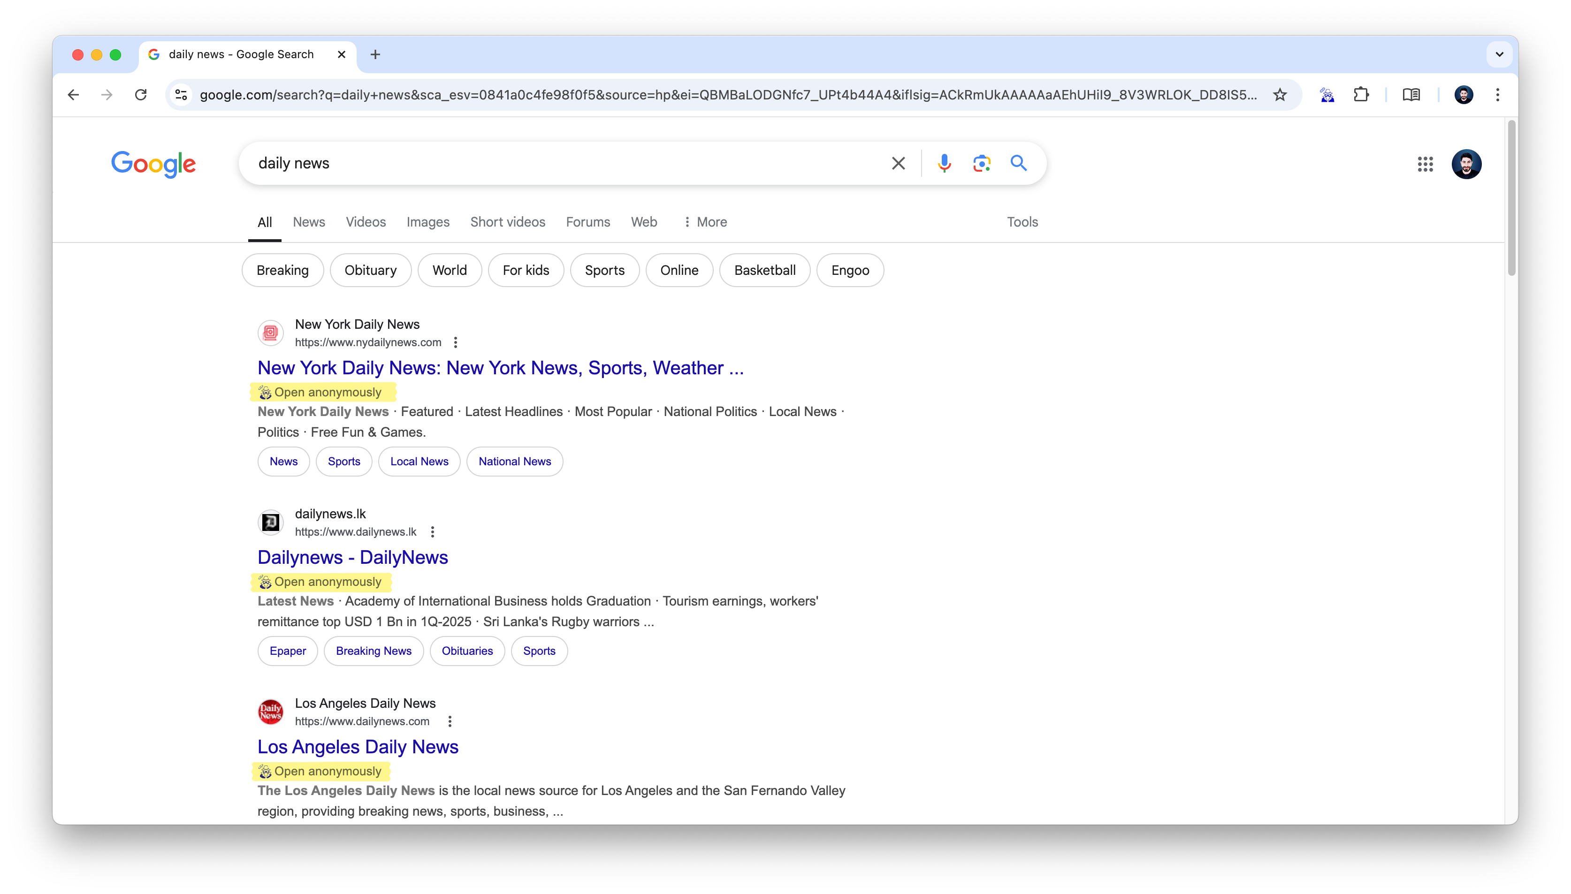This screenshot has width=1571, height=894.
Task: Open Sports sitelink under dailynews.lk
Action: [x=539, y=652]
